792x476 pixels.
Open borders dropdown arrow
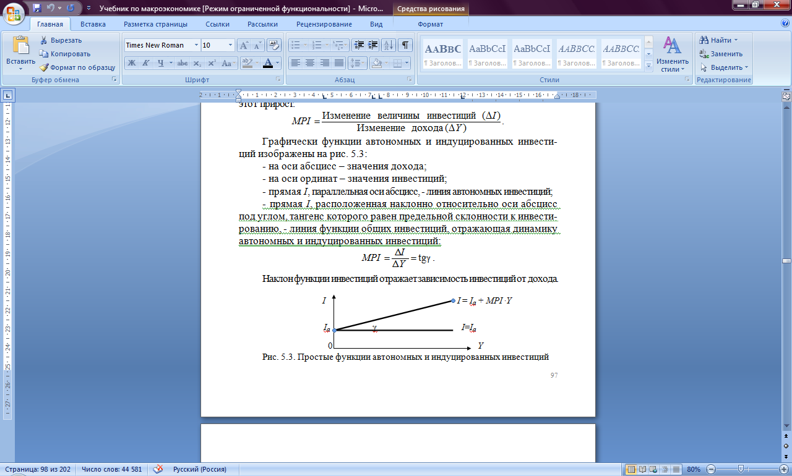[x=407, y=63]
